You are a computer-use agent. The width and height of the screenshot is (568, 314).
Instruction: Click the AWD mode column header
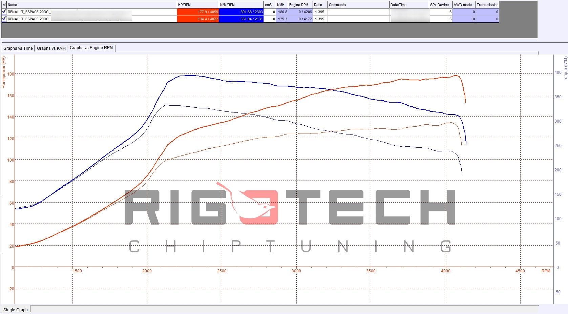coord(464,5)
